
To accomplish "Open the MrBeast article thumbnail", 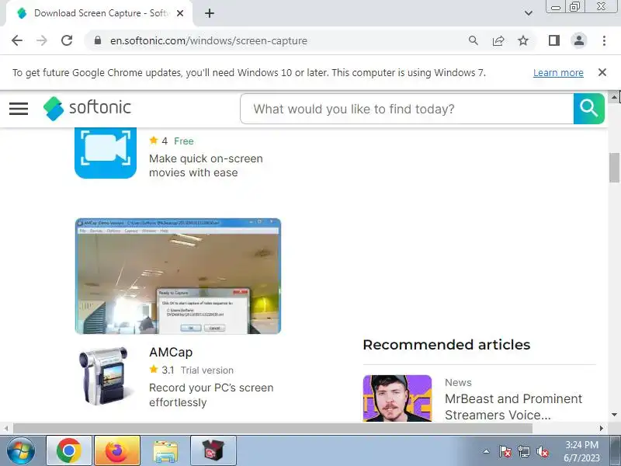I will (x=397, y=398).
